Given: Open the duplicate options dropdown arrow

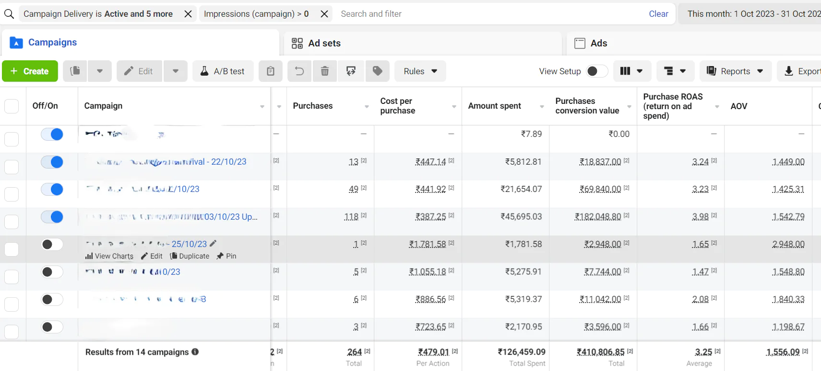Looking at the screenshot, I should pyautogui.click(x=100, y=71).
